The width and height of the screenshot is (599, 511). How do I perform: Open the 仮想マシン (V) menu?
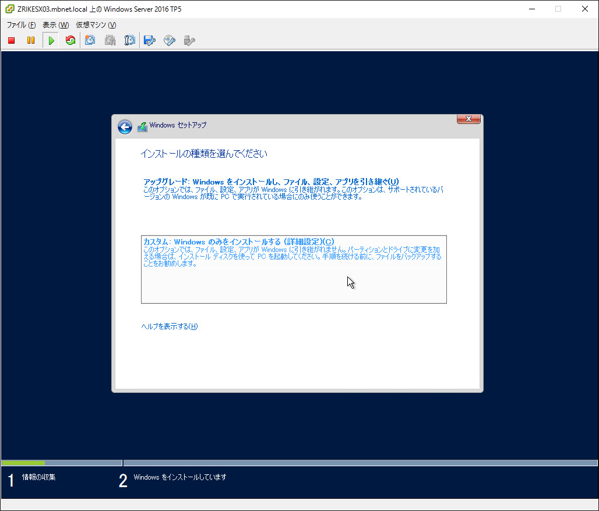[x=96, y=25]
